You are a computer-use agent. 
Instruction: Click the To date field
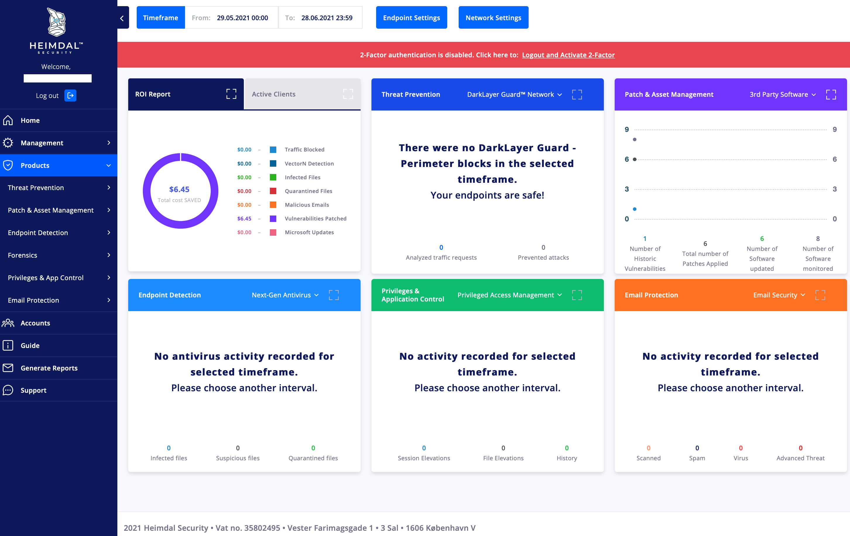point(321,18)
